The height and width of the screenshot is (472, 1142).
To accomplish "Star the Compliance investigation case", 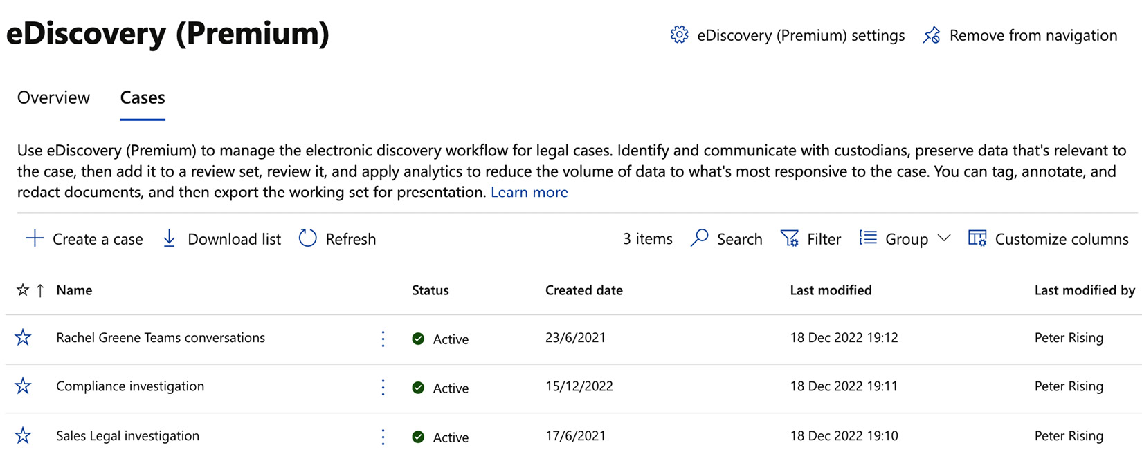I will coord(23,386).
